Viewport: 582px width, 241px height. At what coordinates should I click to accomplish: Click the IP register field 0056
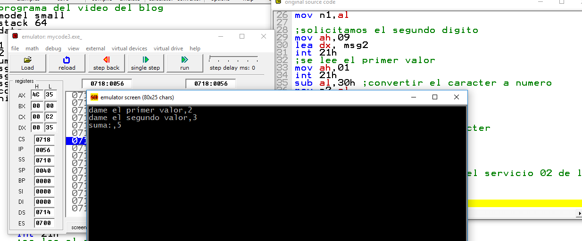pyautogui.click(x=44, y=150)
